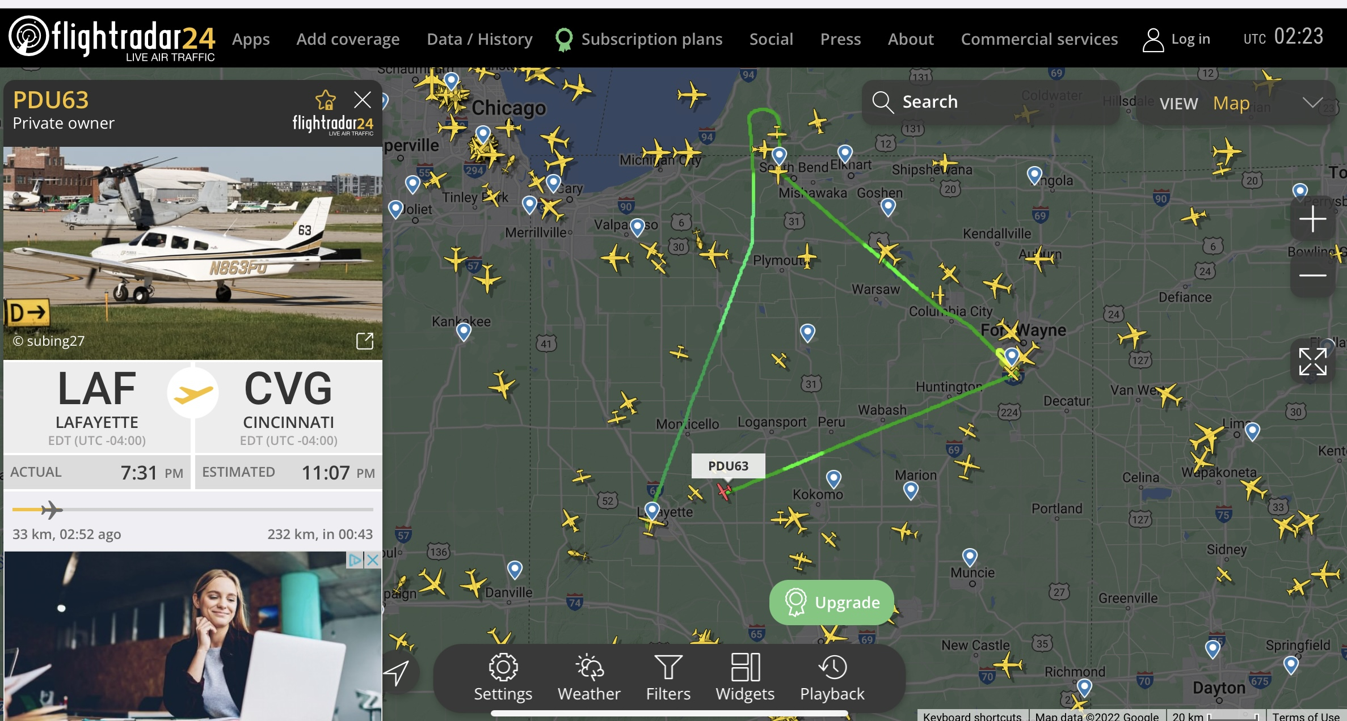Viewport: 1347px width, 721px height.
Task: Zoom out the map with minus button
Action: pos(1312,275)
